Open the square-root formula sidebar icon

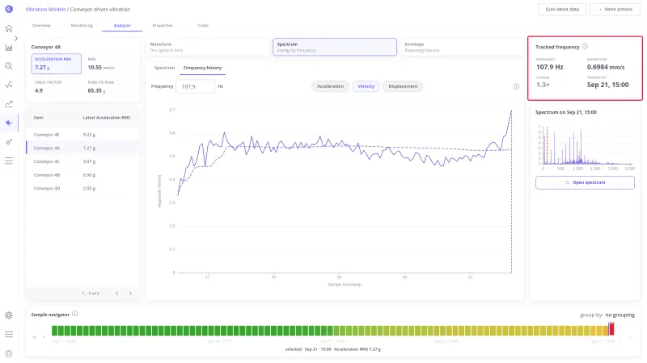[x=9, y=86]
